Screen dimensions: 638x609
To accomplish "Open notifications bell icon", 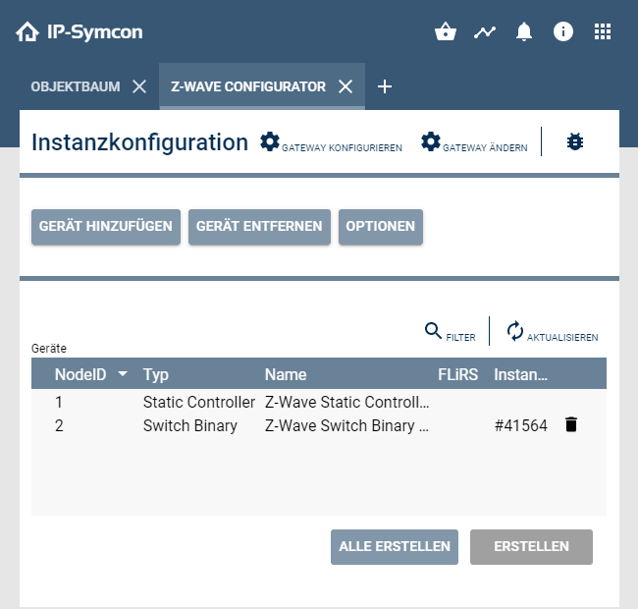I will (524, 32).
